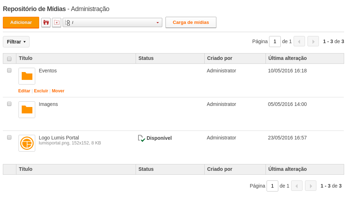Open the Eventos folder icon

pyautogui.click(x=27, y=76)
